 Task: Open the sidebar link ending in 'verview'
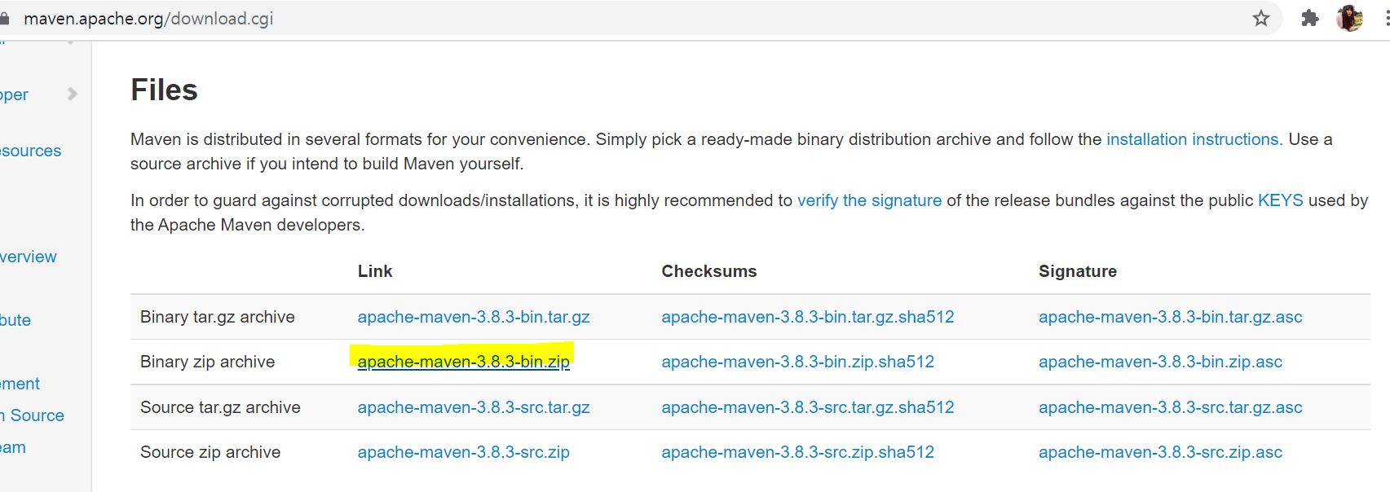tap(29, 257)
